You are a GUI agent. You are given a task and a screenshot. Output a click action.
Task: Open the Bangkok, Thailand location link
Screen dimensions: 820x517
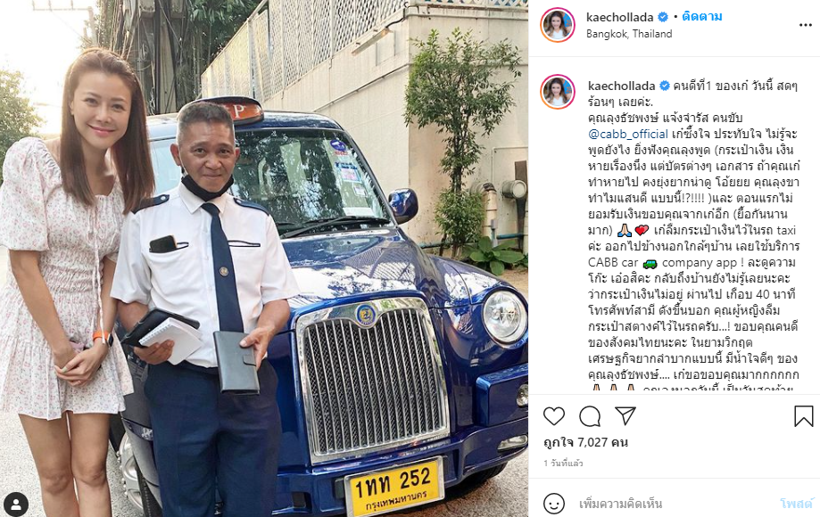(629, 34)
